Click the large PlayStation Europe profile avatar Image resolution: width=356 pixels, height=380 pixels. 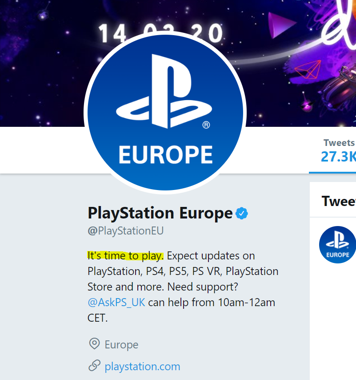pyautogui.click(x=165, y=113)
